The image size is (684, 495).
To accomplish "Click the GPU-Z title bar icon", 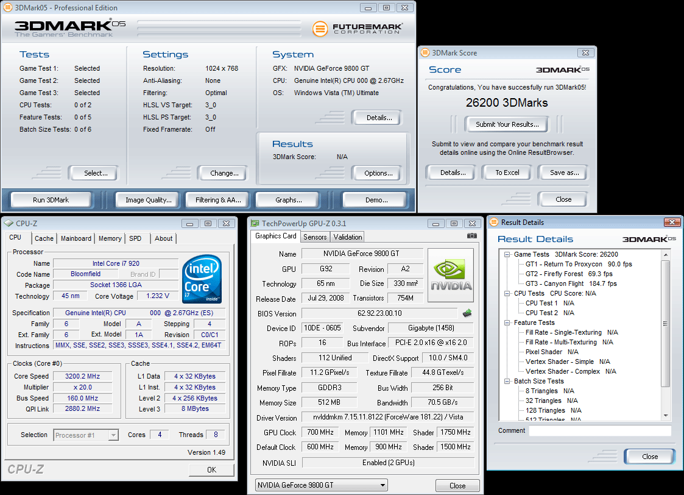I will [255, 223].
